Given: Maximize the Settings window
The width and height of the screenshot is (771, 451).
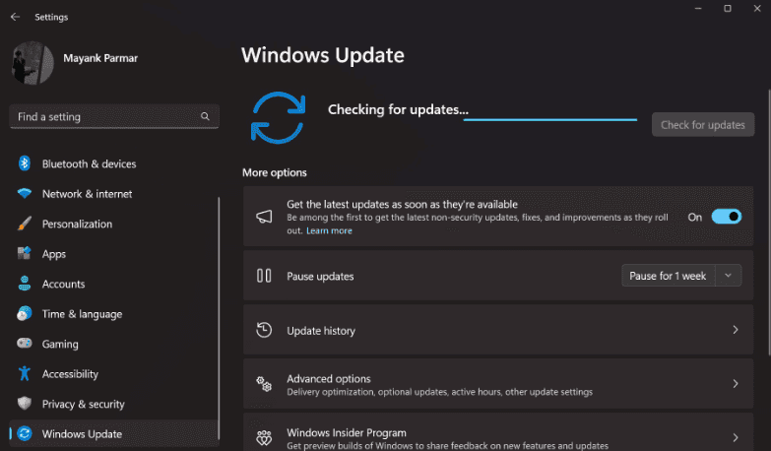Looking at the screenshot, I should [x=728, y=8].
